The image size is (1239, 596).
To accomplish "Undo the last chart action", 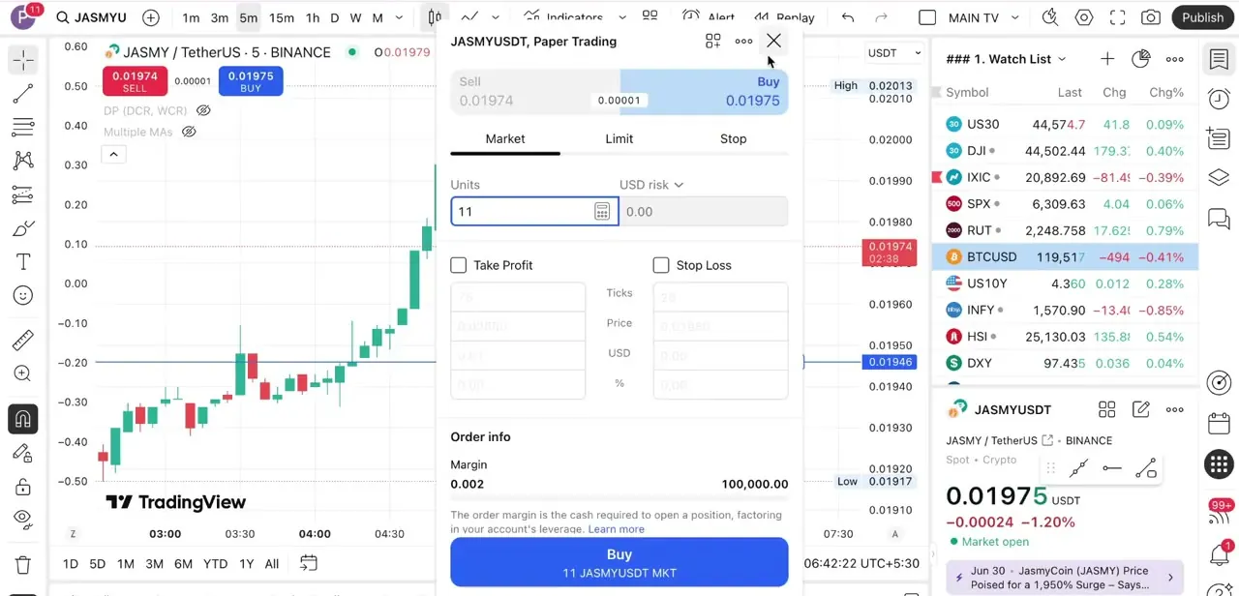I will tap(848, 17).
